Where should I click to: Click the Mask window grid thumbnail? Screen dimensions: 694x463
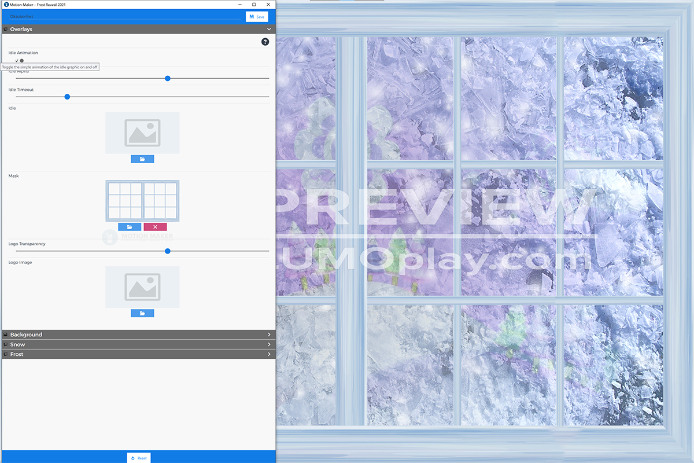[142, 200]
